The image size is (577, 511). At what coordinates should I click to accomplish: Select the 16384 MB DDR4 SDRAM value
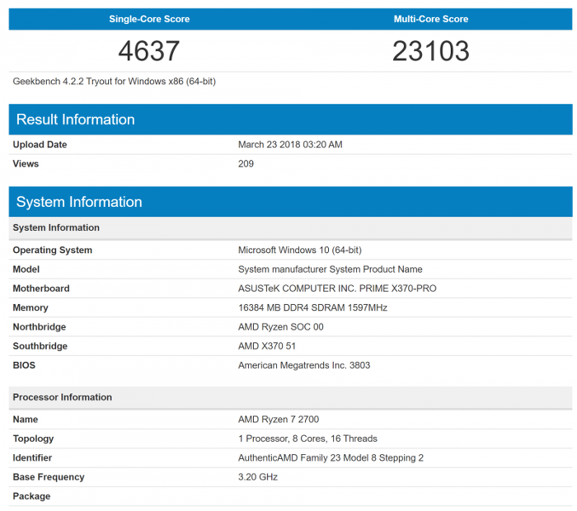312,307
